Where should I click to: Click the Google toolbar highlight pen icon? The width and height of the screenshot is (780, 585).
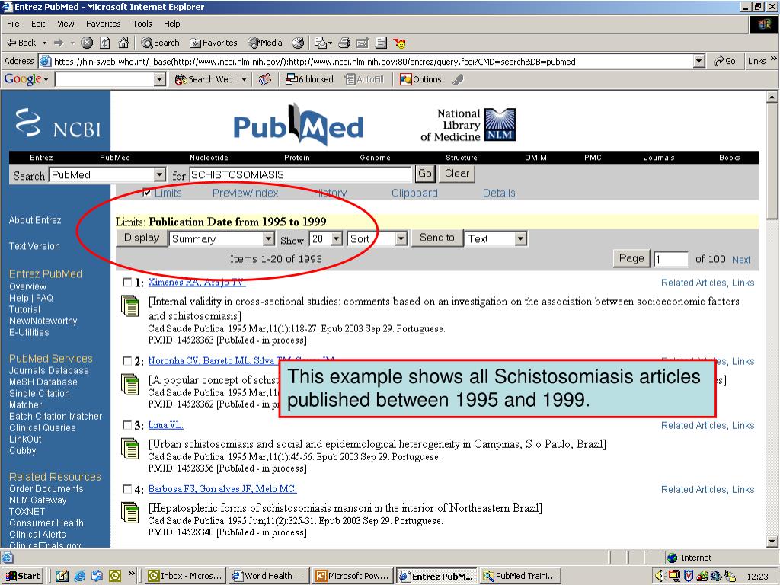458,79
